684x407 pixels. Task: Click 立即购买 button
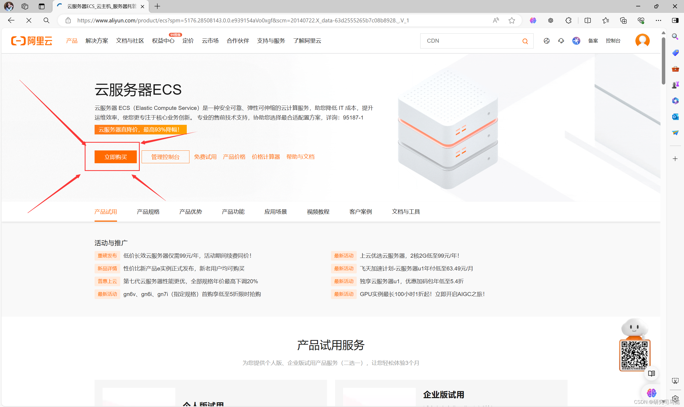point(116,157)
